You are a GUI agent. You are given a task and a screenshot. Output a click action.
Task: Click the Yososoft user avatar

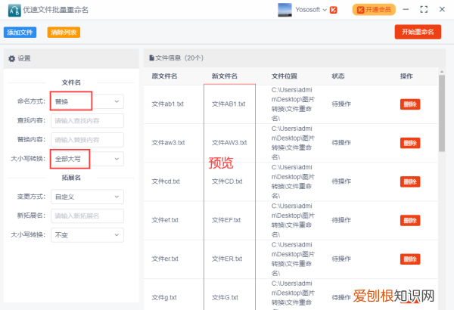(285, 10)
